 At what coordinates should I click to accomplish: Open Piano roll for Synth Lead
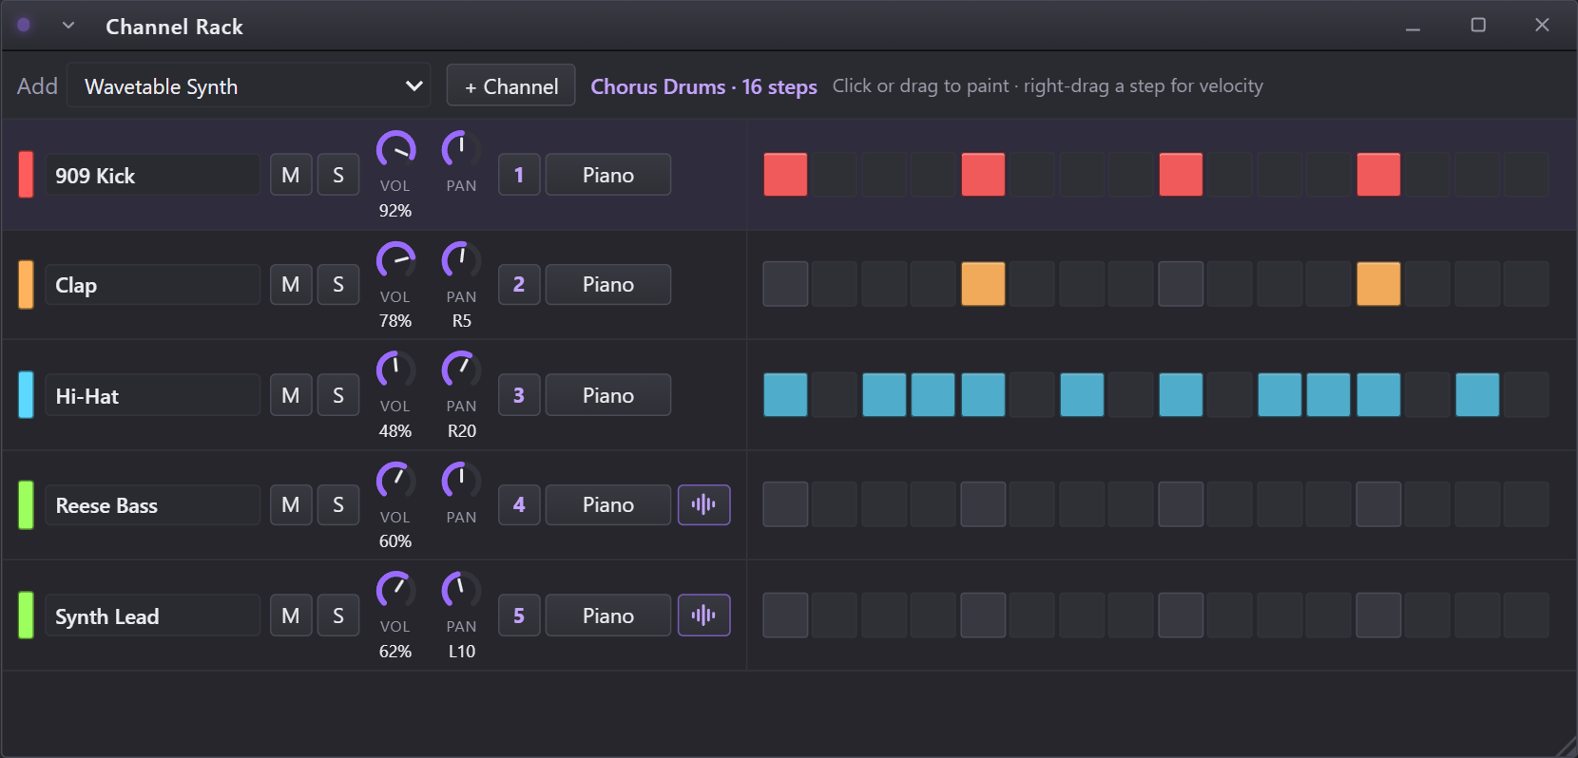click(608, 616)
